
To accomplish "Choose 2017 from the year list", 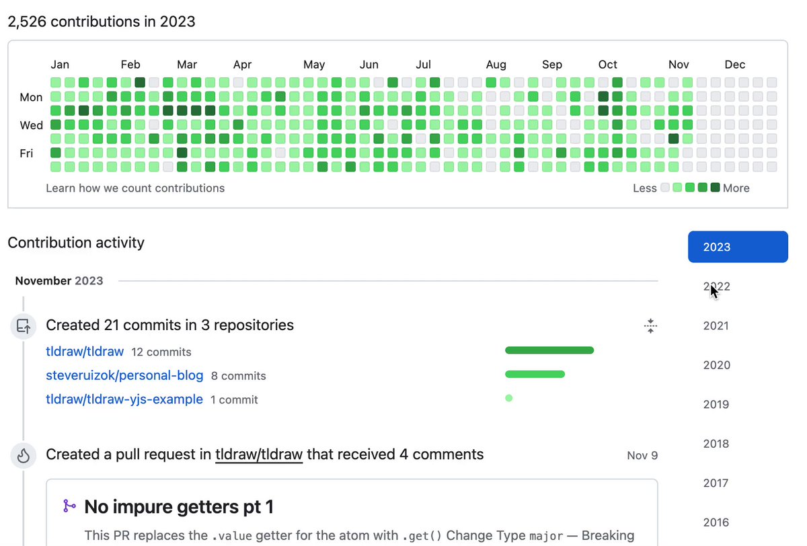I will [717, 483].
